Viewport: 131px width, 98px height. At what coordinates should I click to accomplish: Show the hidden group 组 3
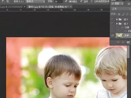pos(113,24)
